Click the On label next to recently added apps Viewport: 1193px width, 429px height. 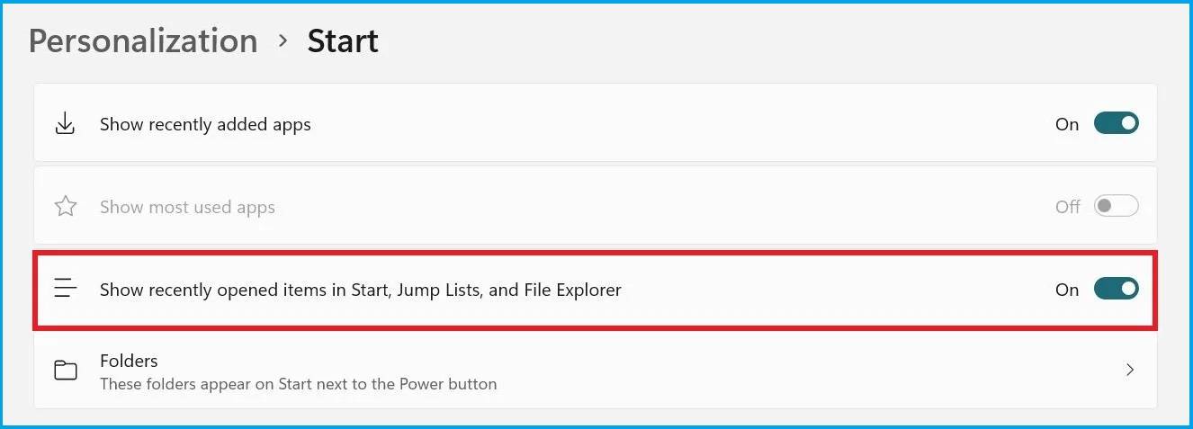coord(1067,124)
